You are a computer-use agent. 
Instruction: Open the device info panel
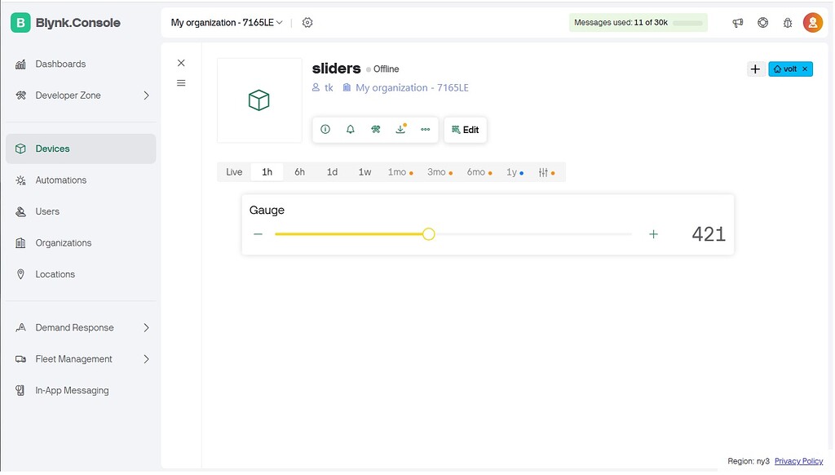[325, 129]
